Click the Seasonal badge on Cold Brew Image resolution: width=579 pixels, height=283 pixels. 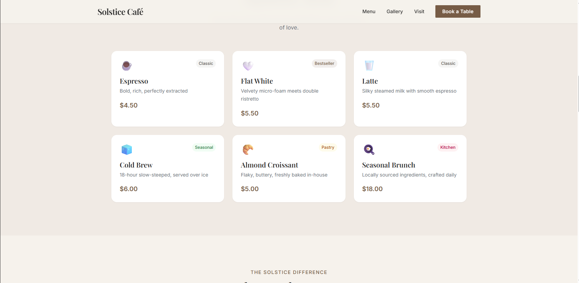pyautogui.click(x=204, y=147)
